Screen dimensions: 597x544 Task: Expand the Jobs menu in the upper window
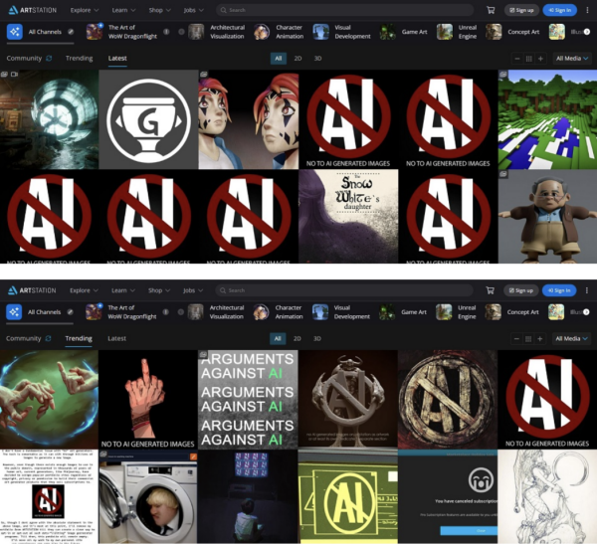point(193,10)
